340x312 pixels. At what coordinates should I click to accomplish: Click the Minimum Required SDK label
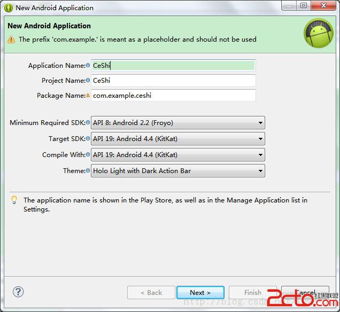click(48, 123)
